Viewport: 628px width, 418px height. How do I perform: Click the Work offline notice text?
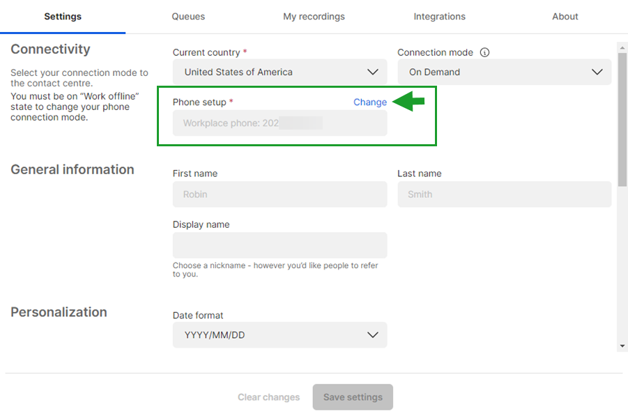[75, 107]
